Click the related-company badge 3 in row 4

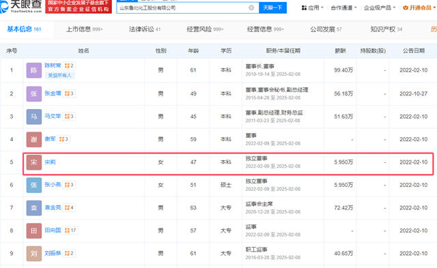64,139
